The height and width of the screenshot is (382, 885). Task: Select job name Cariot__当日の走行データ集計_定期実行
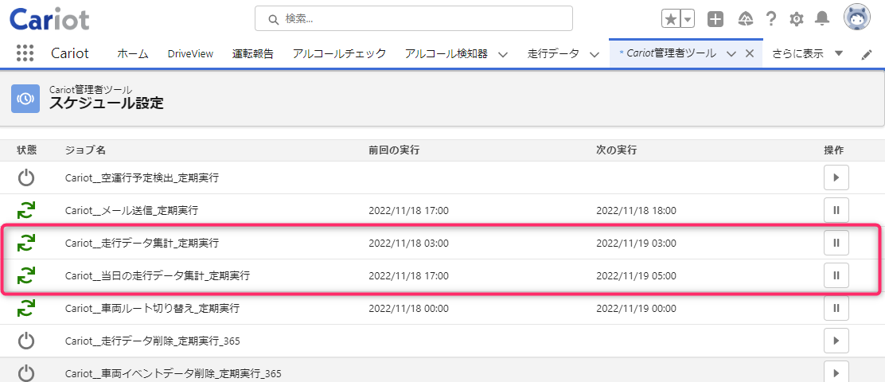pyautogui.click(x=158, y=276)
